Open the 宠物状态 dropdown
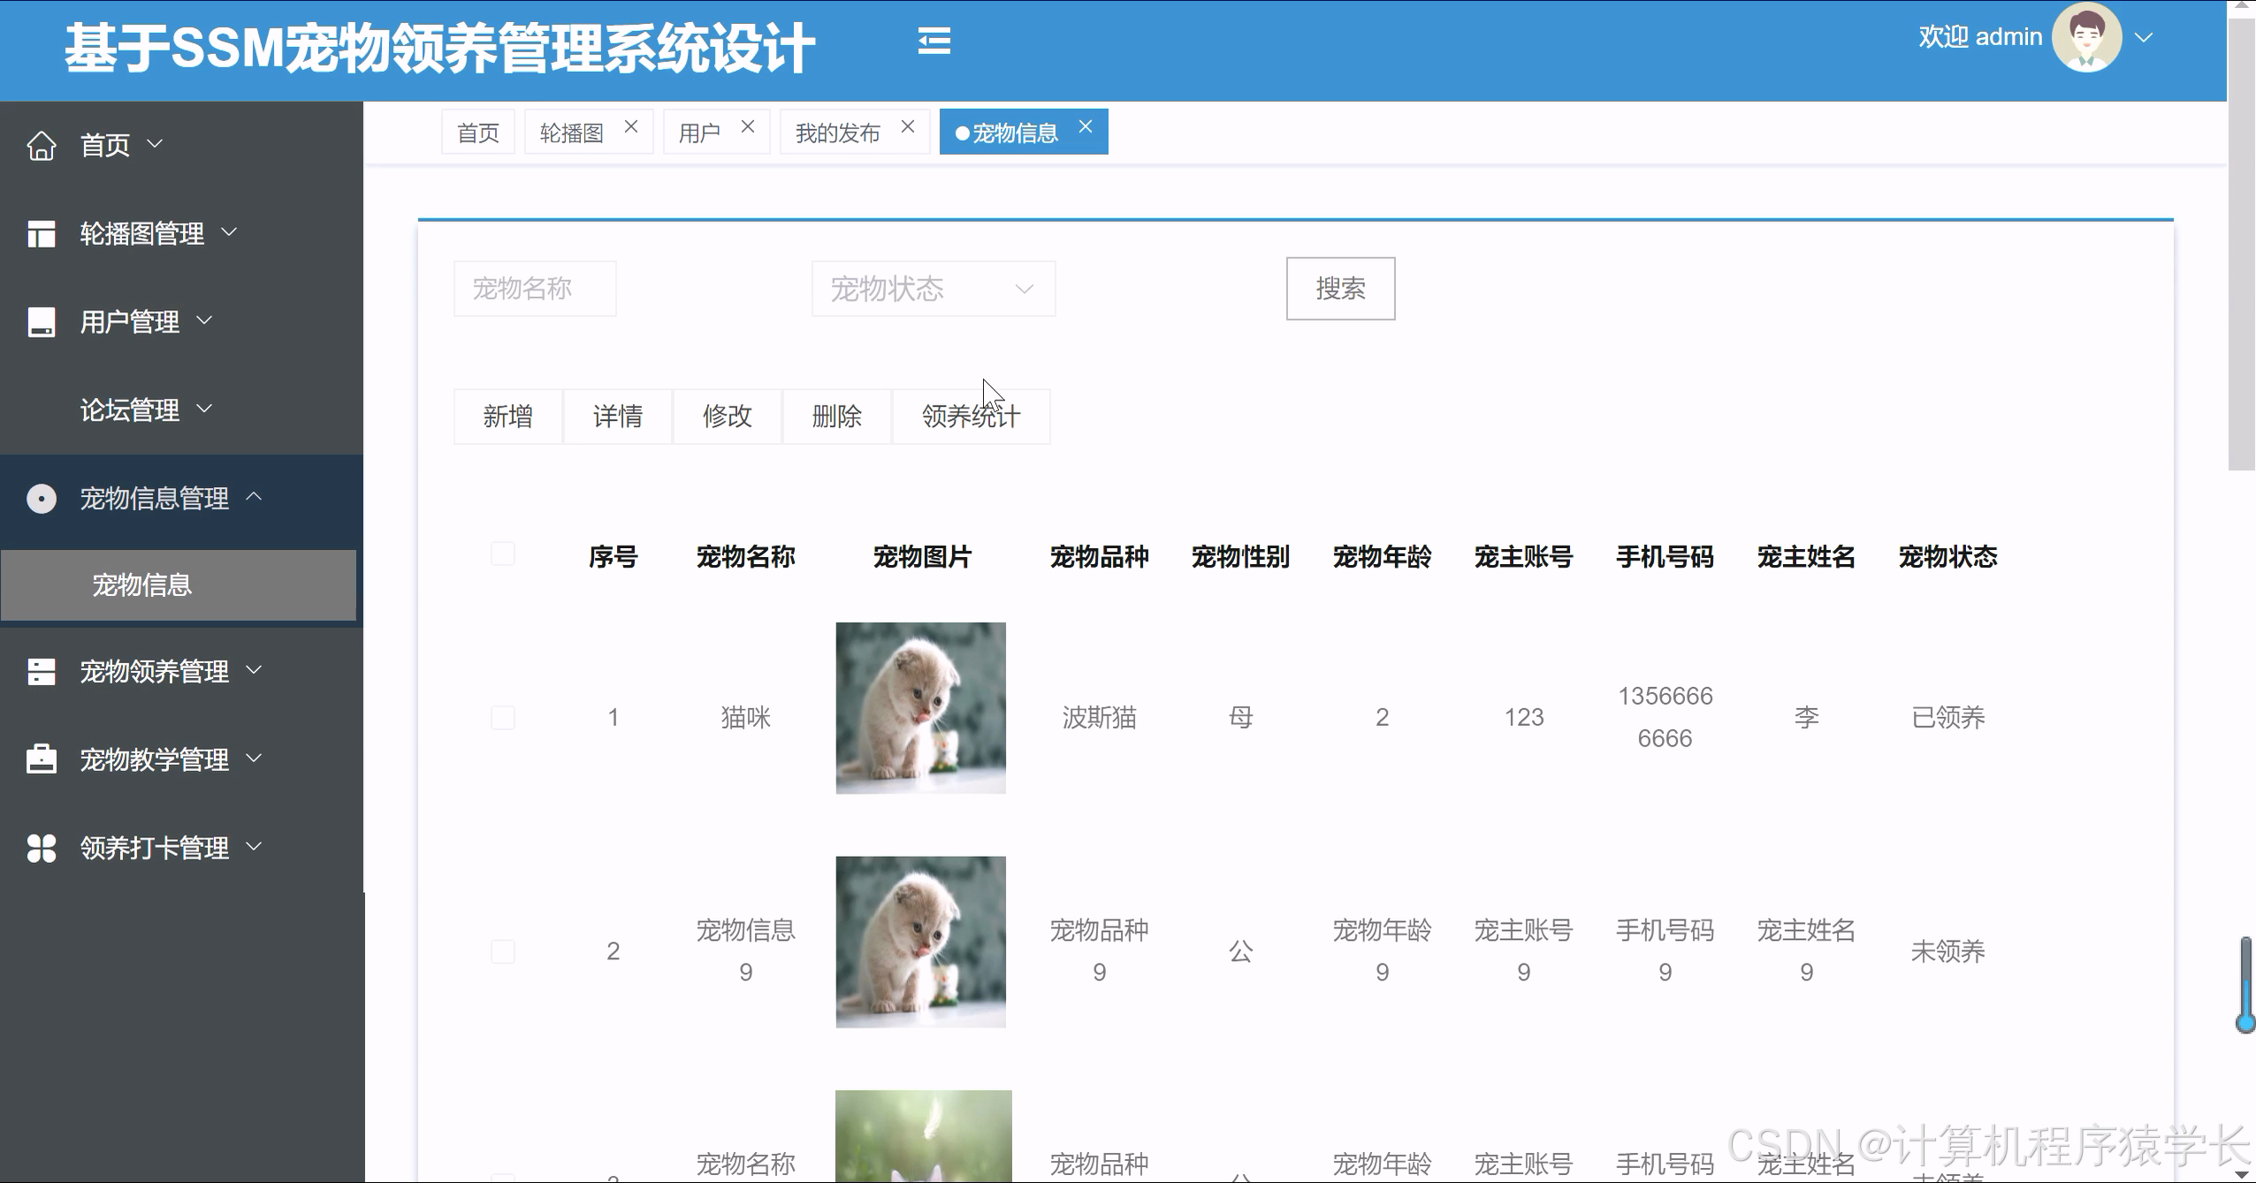The height and width of the screenshot is (1183, 2256). (932, 288)
